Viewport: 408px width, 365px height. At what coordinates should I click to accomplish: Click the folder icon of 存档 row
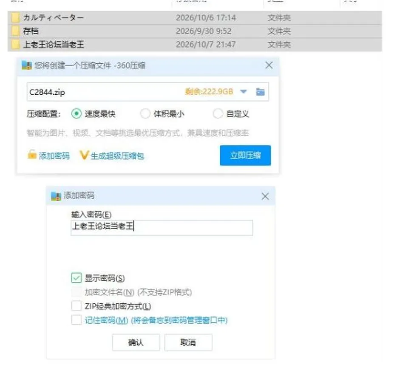15,31
